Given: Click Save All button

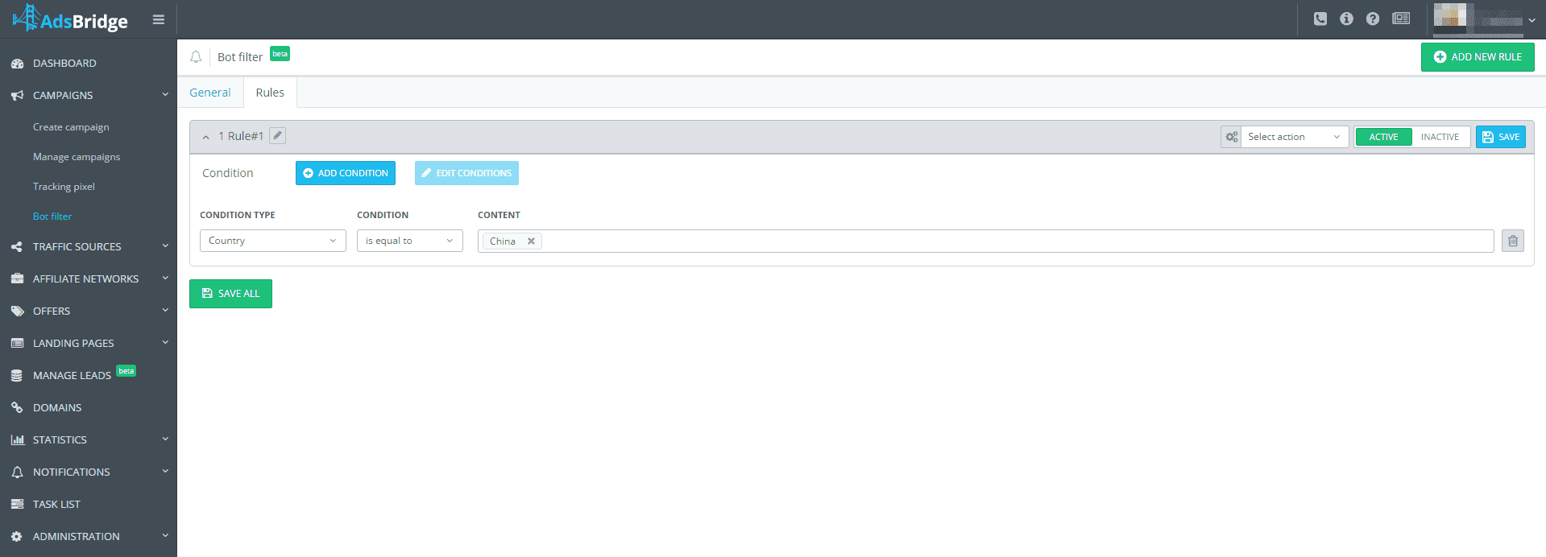Looking at the screenshot, I should pyautogui.click(x=230, y=294).
